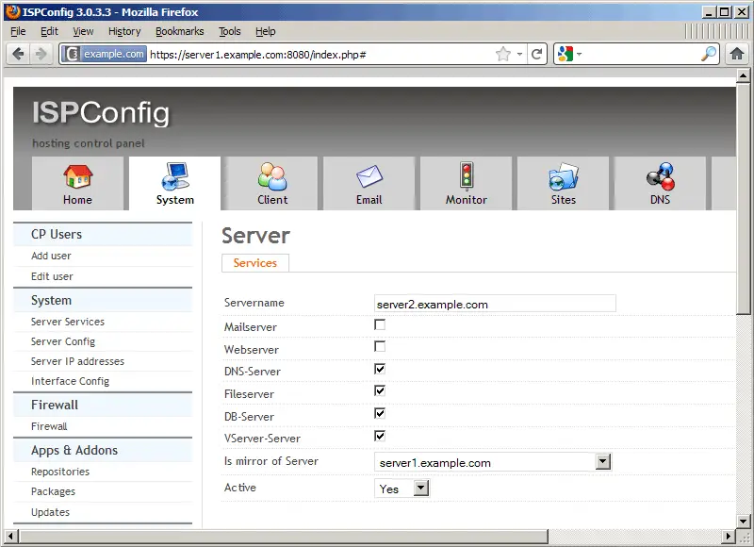Click the horizontal scrollbar thumb

[x=284, y=536]
